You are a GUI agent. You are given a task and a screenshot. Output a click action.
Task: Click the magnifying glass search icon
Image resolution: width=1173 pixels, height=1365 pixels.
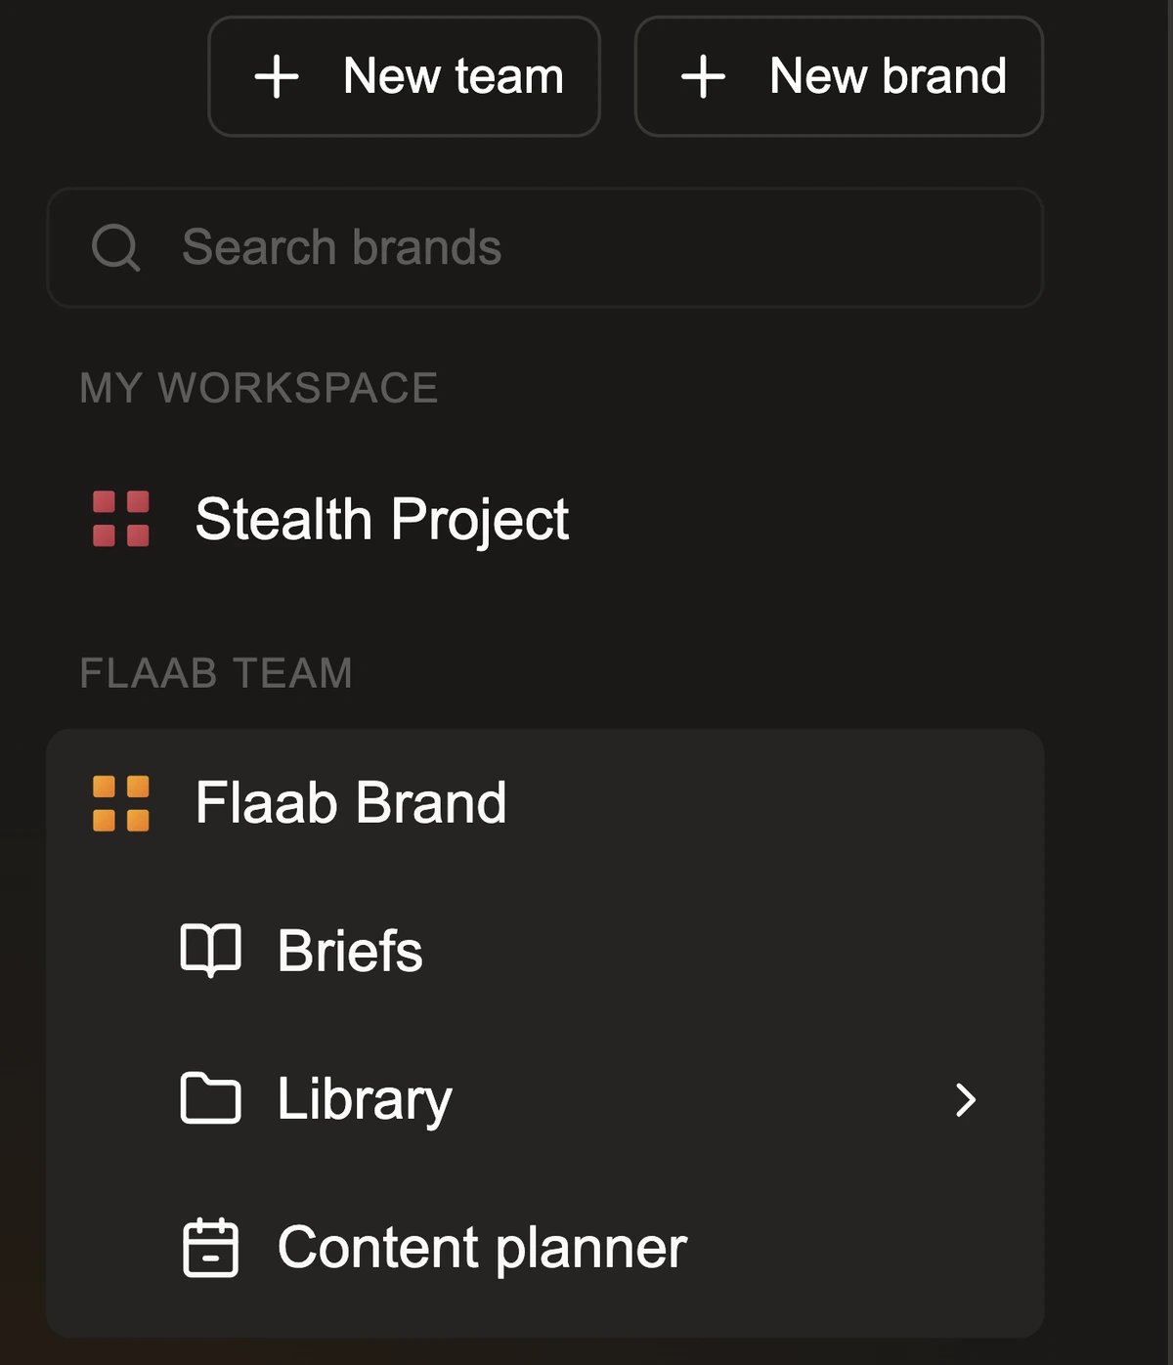[115, 246]
